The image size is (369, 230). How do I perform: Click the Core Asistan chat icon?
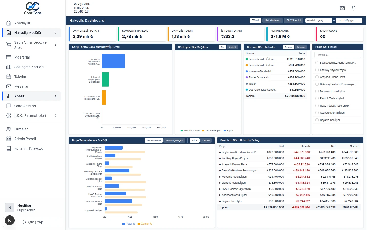tap(9, 106)
